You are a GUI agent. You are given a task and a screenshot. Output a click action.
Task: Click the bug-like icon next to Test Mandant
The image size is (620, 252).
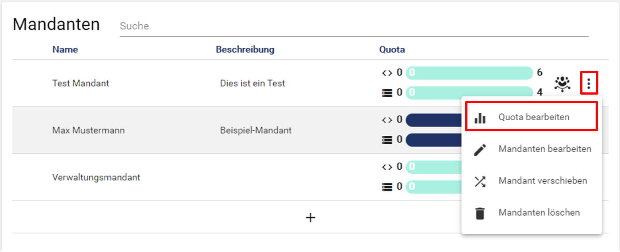[x=562, y=83]
